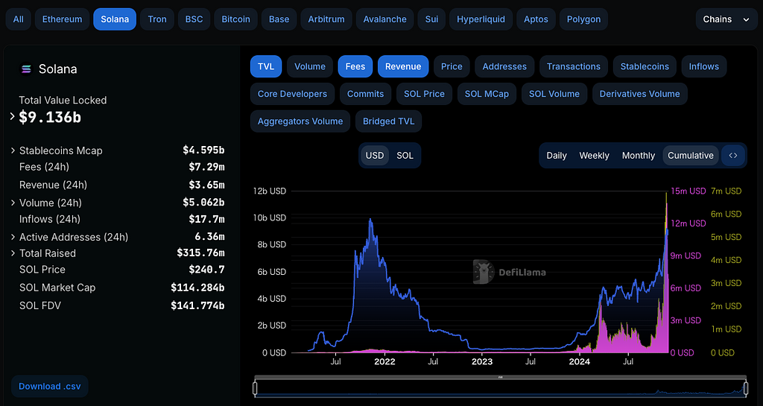
Task: Open the embed chart code icon
Action: click(733, 156)
